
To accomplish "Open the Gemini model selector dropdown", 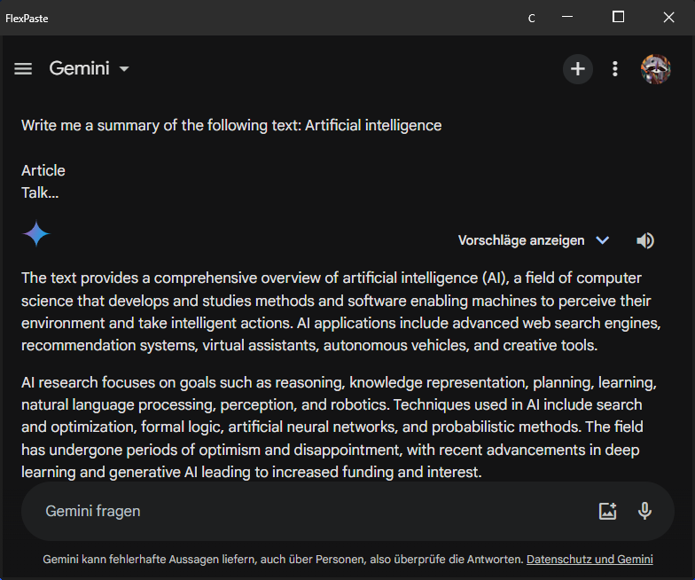I will [x=90, y=68].
